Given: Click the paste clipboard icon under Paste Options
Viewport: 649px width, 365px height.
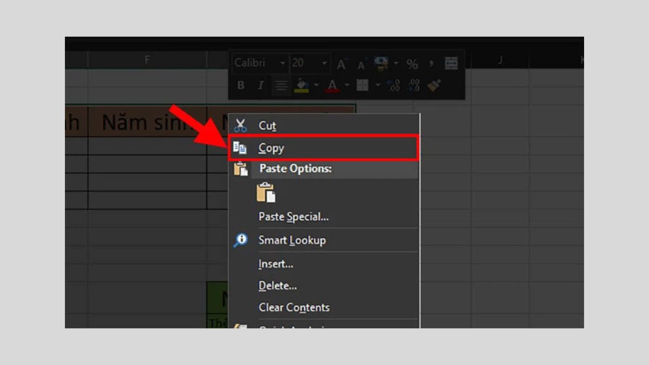Looking at the screenshot, I should [266, 193].
